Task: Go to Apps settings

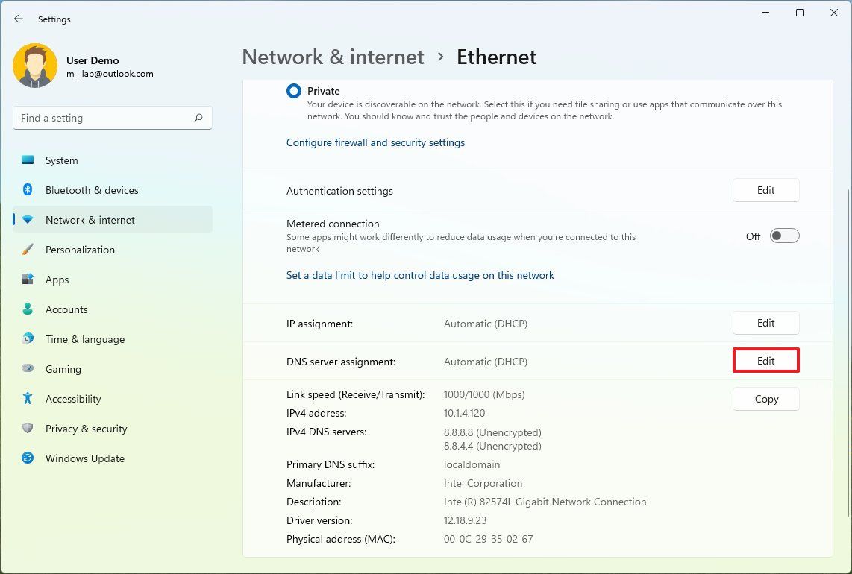Action: [x=57, y=280]
